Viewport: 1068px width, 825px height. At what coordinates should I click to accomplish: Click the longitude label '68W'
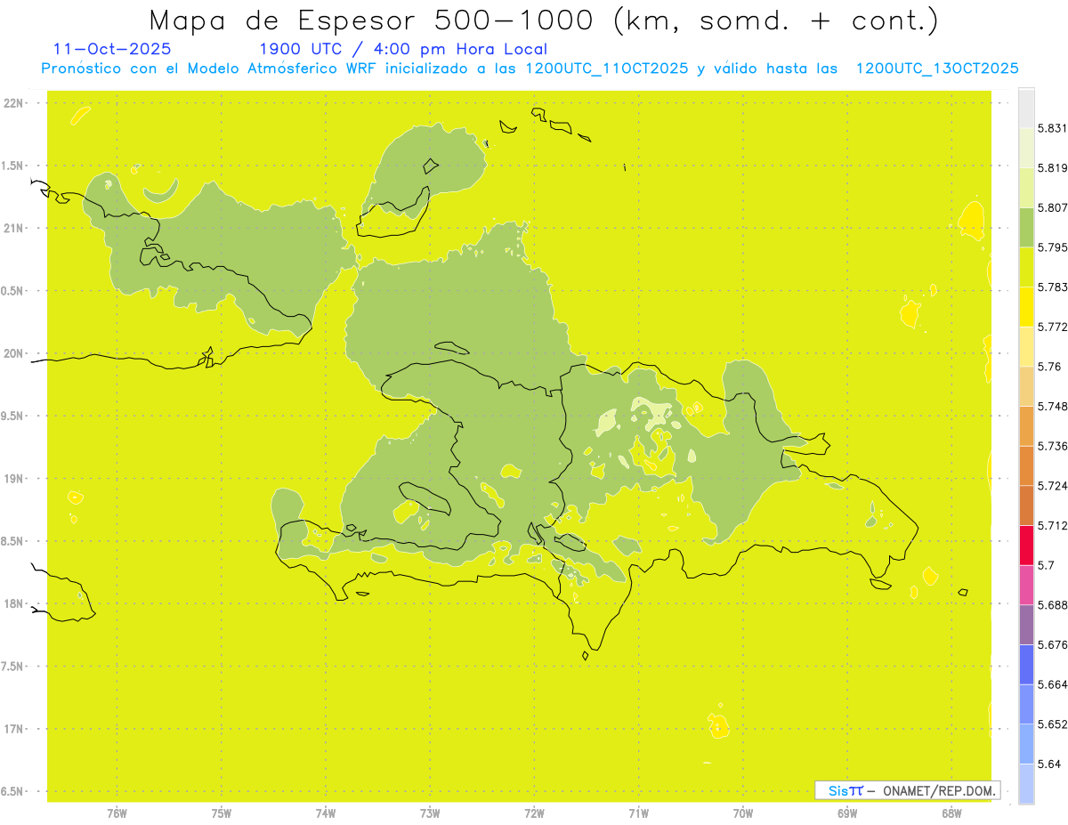pyautogui.click(x=951, y=813)
